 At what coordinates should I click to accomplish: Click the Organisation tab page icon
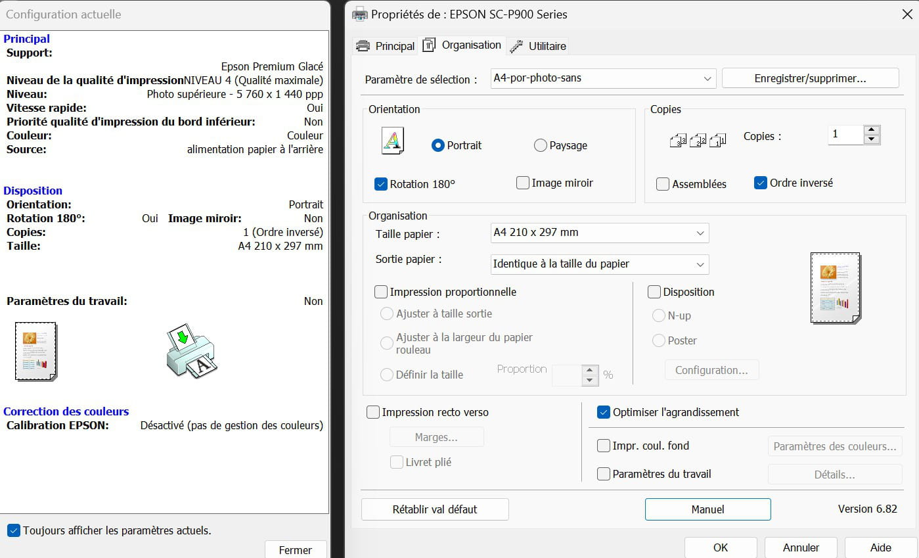pyautogui.click(x=430, y=45)
